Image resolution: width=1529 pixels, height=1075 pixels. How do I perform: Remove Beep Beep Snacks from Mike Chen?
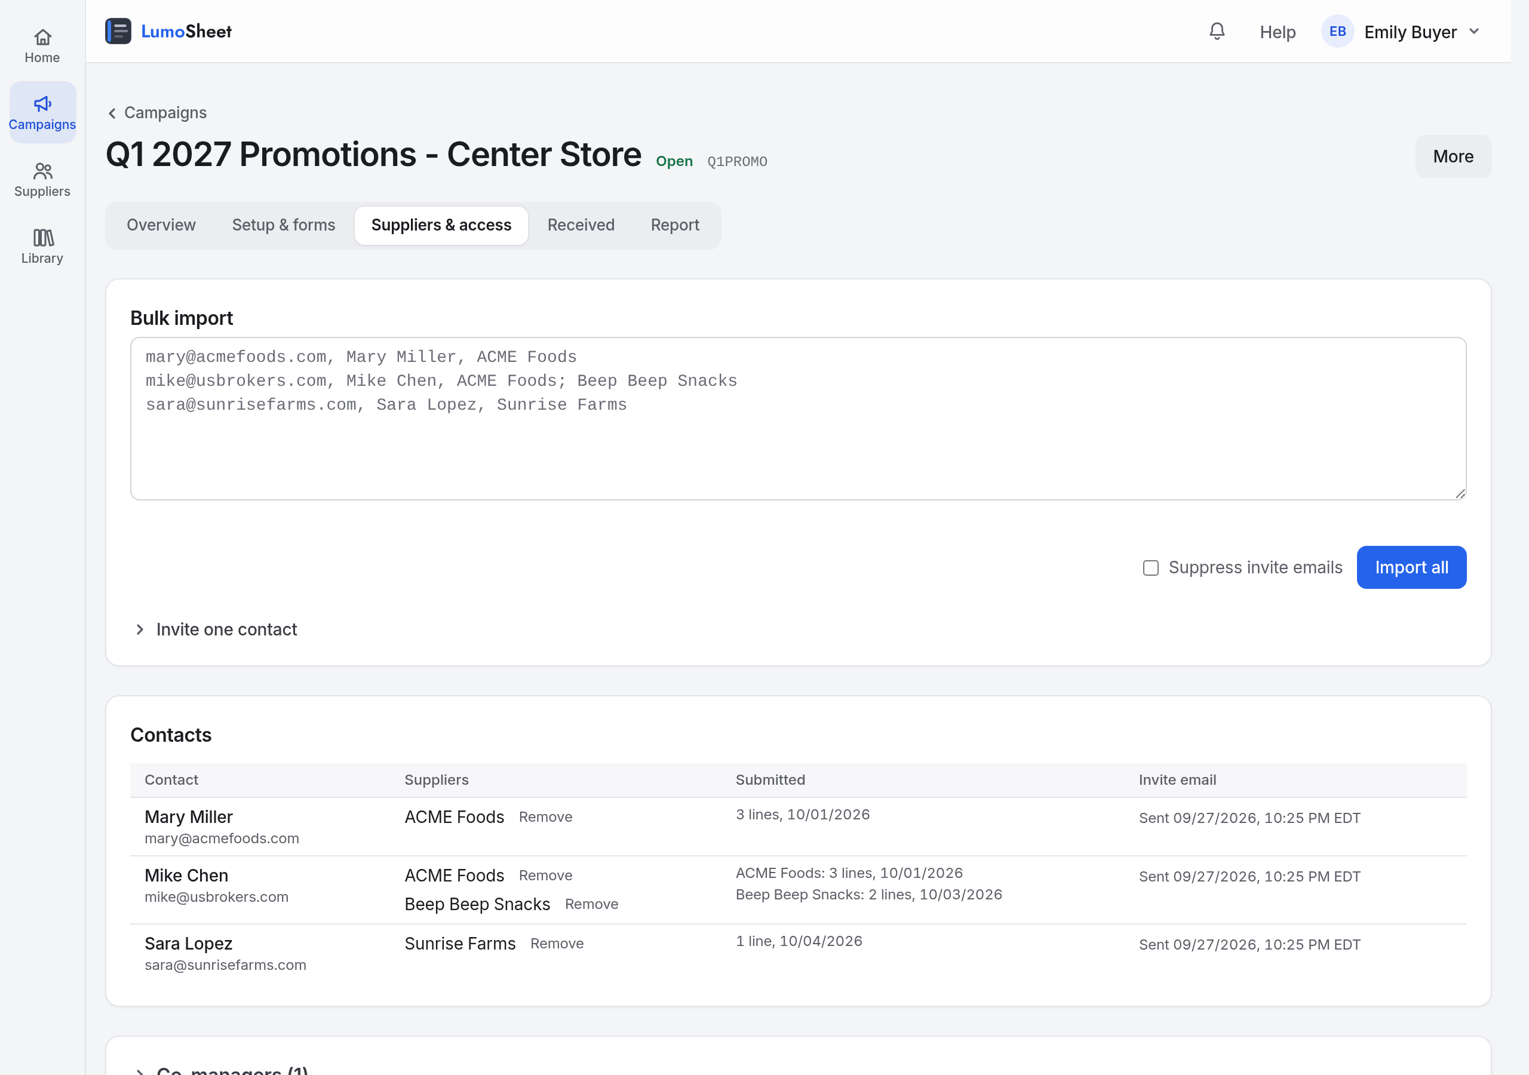[x=591, y=904]
